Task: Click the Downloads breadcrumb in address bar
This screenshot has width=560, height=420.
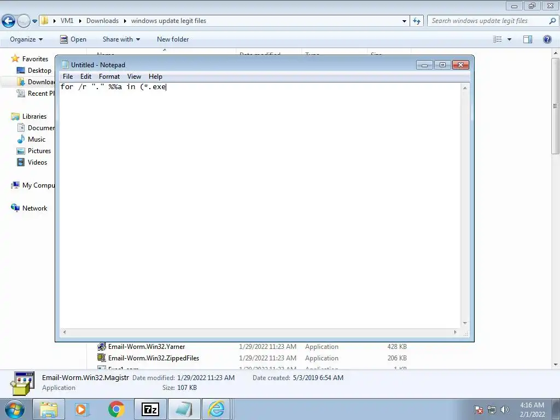Action: pos(102,21)
